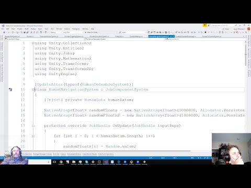Toggle the pin on HumanNavigationSystem.cs tab
The image size is (251, 188).
(171, 37)
